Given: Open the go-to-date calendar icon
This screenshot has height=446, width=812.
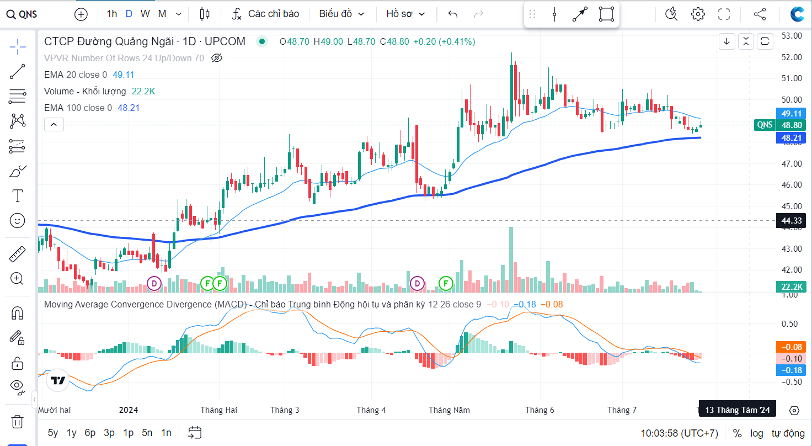Looking at the screenshot, I should click(x=194, y=433).
